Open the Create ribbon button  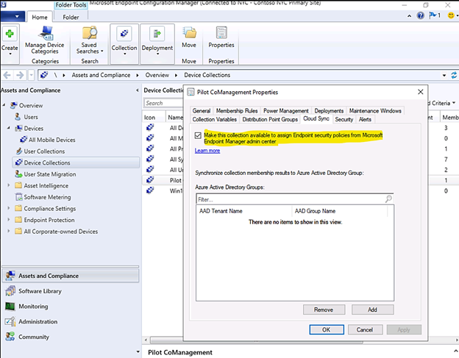tap(10, 43)
